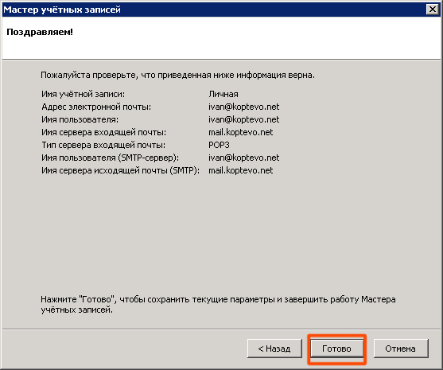Click the SMTP-сервер username value
The height and width of the screenshot is (370, 443).
click(x=244, y=158)
